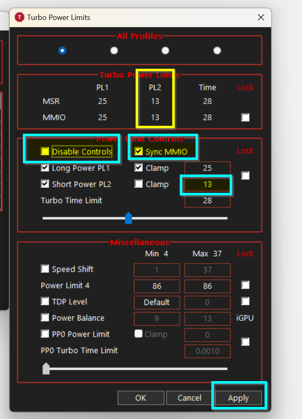
Task: Toggle the PP0 Lock checkbox
Action: [245, 342]
